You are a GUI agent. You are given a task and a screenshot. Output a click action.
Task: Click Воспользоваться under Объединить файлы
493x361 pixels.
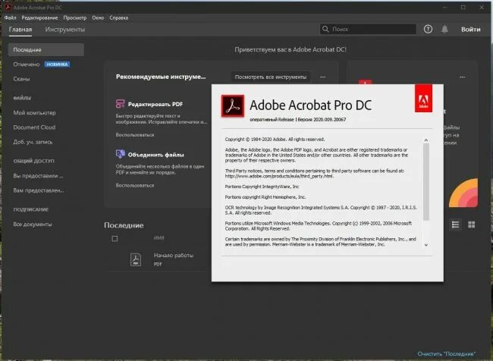tap(135, 186)
